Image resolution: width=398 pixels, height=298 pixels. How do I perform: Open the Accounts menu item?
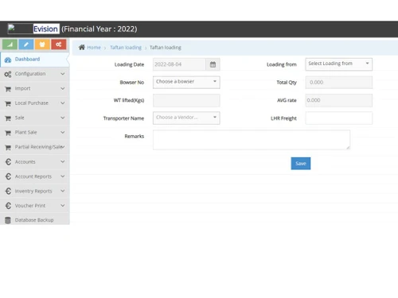coord(34,161)
